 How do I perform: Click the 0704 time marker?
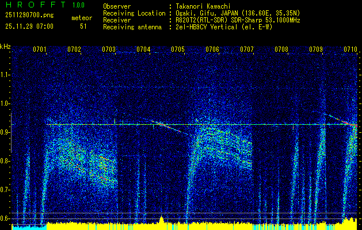[143, 49]
